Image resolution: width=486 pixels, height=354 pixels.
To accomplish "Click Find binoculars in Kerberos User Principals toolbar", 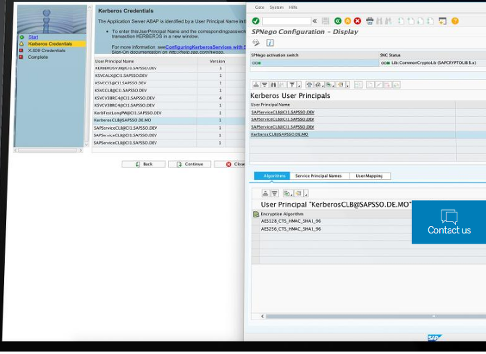I will tap(273, 84).
